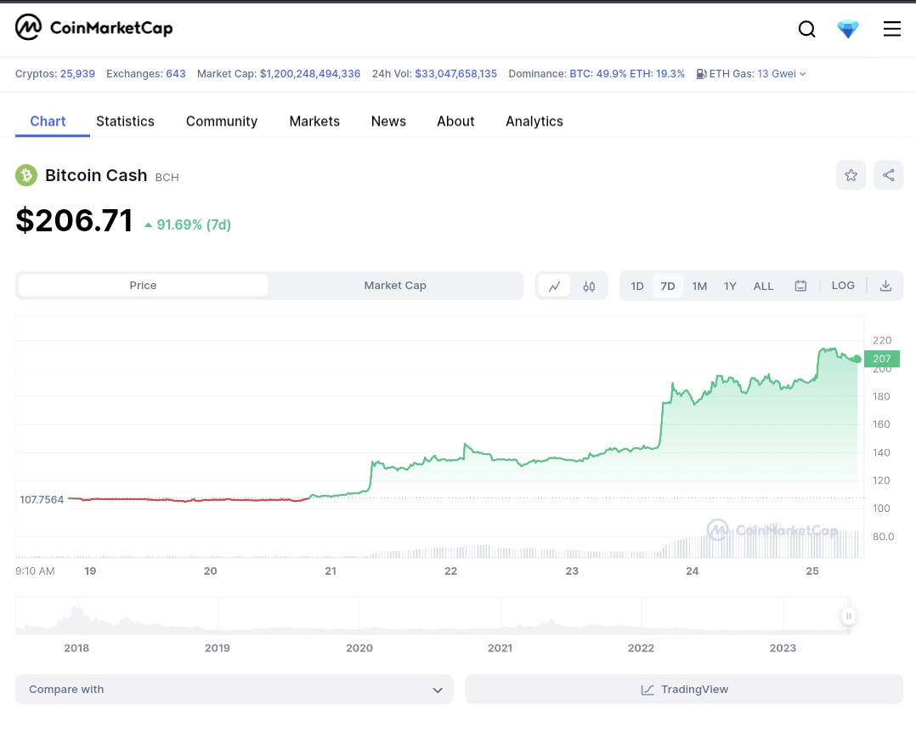Download chart data icon
916x733 pixels.
(x=885, y=286)
